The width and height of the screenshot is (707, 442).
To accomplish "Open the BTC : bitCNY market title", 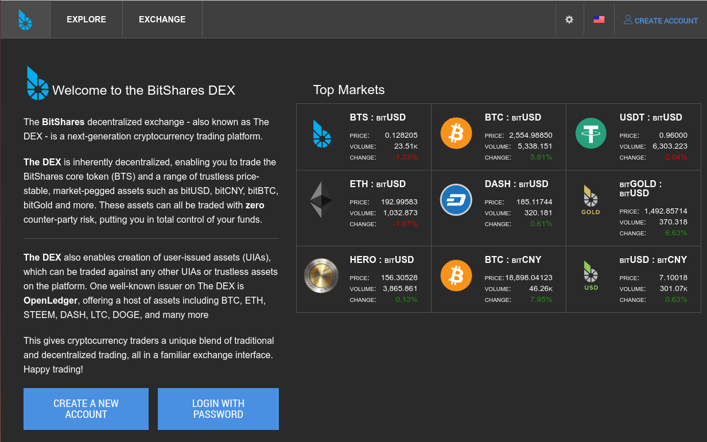I will (513, 260).
